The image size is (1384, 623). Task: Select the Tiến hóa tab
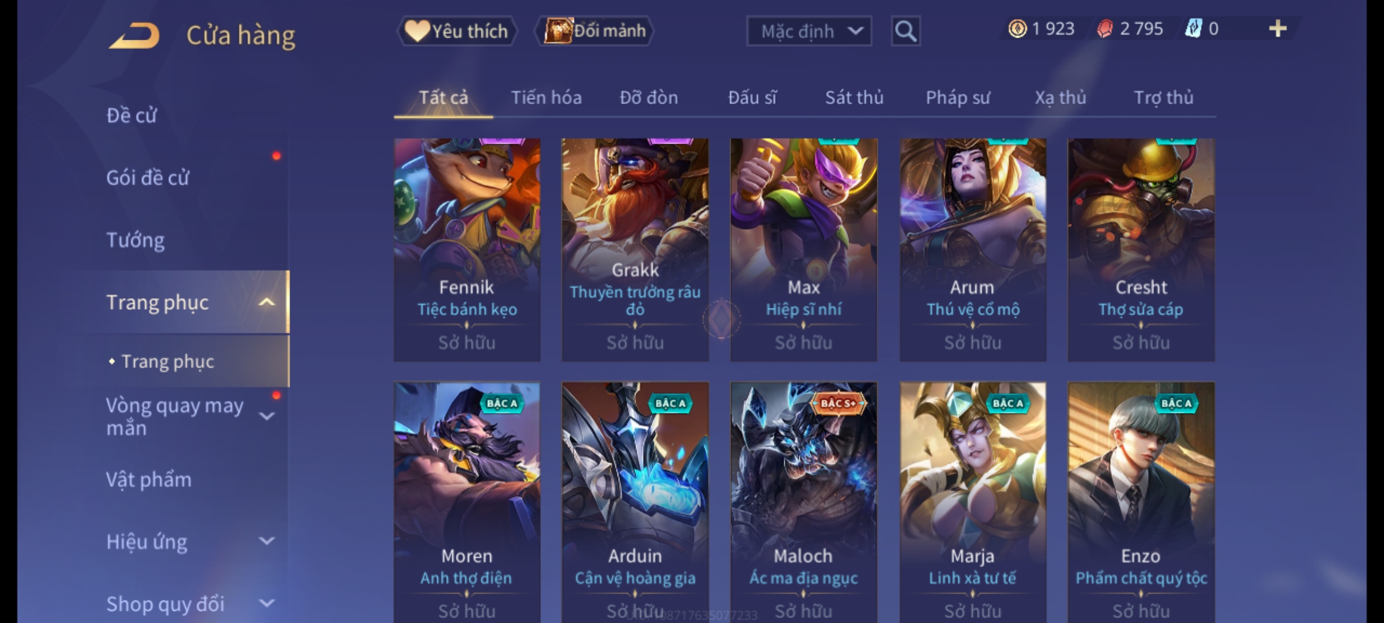click(546, 97)
